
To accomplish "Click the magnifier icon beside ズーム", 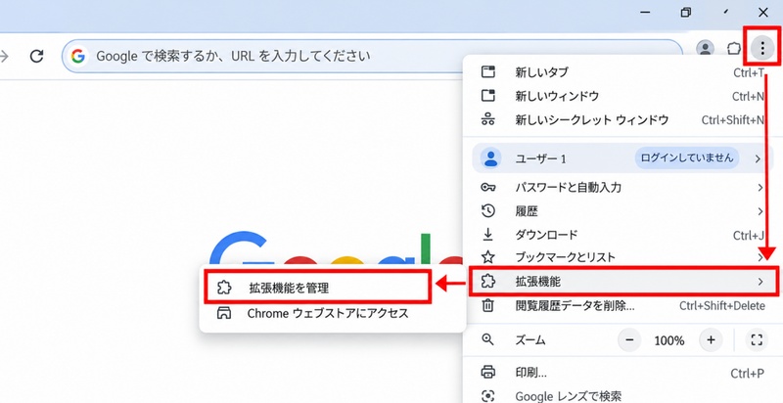I will (x=487, y=340).
